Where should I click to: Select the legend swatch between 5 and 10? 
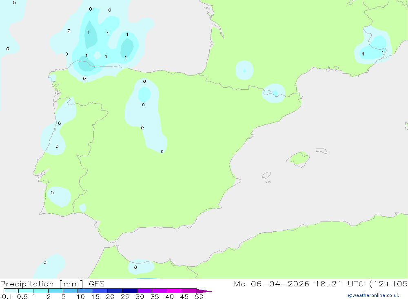pos(71,291)
